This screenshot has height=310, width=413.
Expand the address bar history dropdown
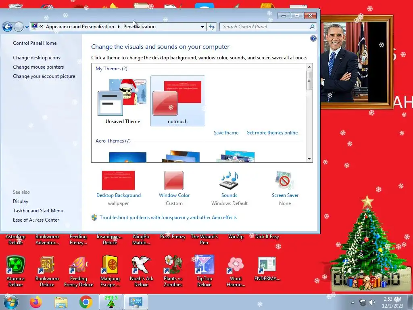pyautogui.click(x=202, y=27)
